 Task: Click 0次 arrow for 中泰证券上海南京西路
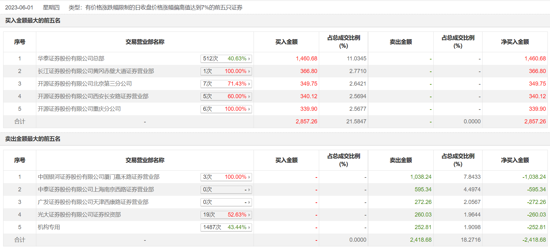249,190
